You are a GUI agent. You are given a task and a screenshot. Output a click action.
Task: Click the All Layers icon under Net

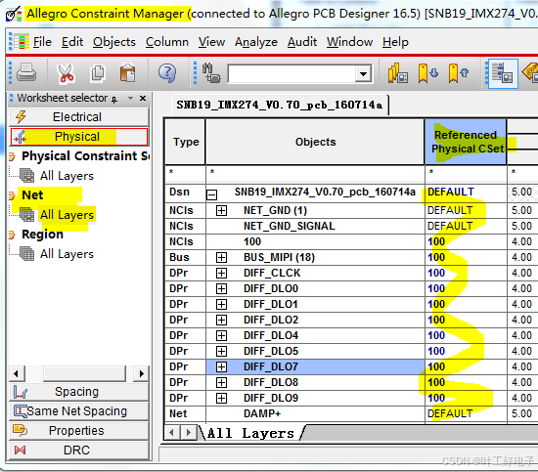(27, 215)
